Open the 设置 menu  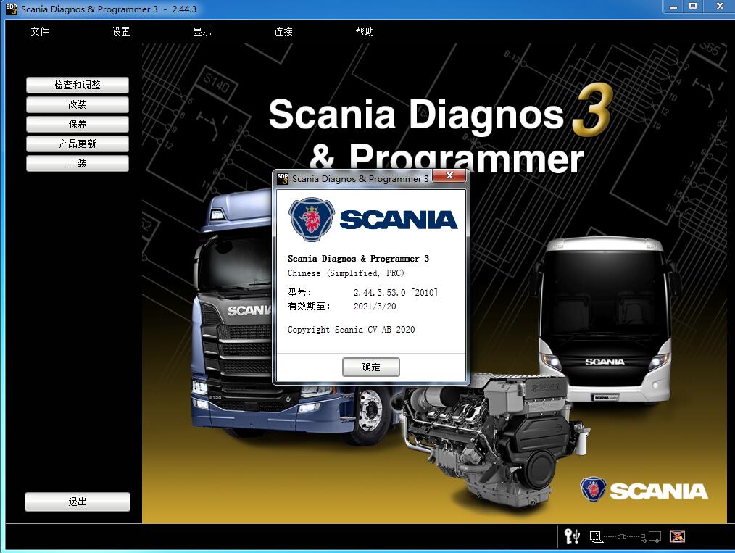click(121, 31)
